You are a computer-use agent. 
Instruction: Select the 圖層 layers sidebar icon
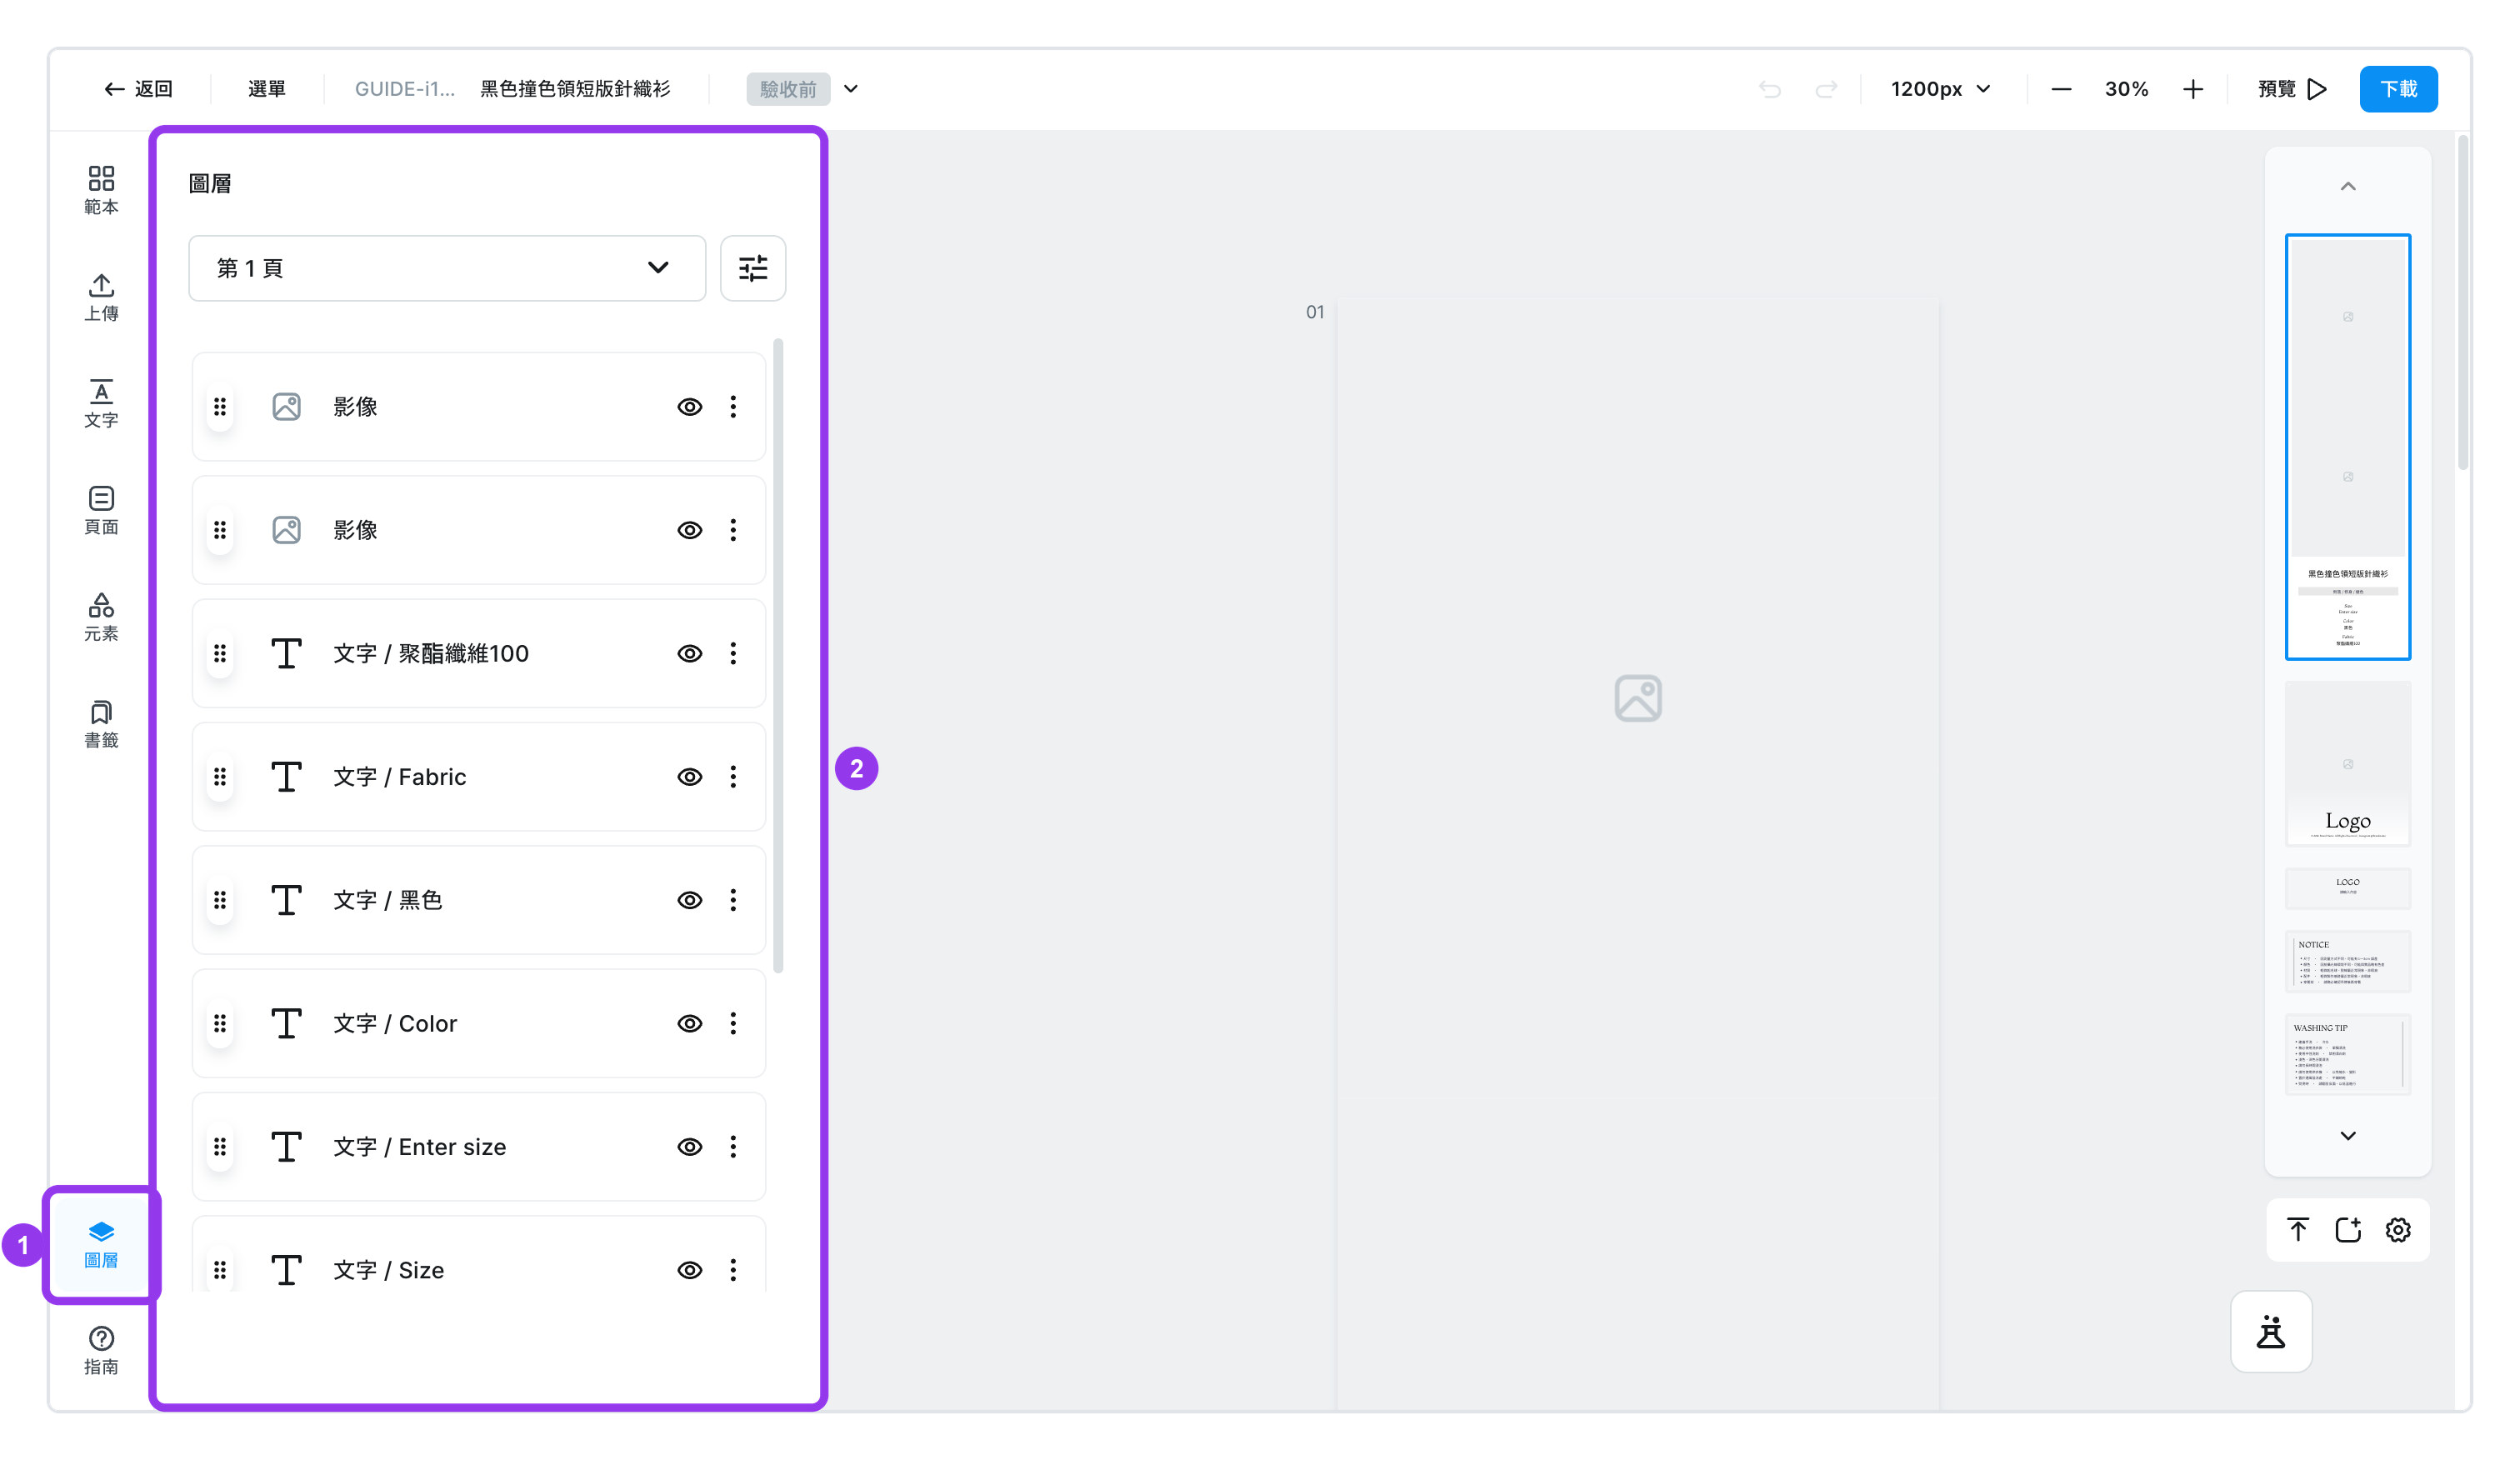point(101,1244)
